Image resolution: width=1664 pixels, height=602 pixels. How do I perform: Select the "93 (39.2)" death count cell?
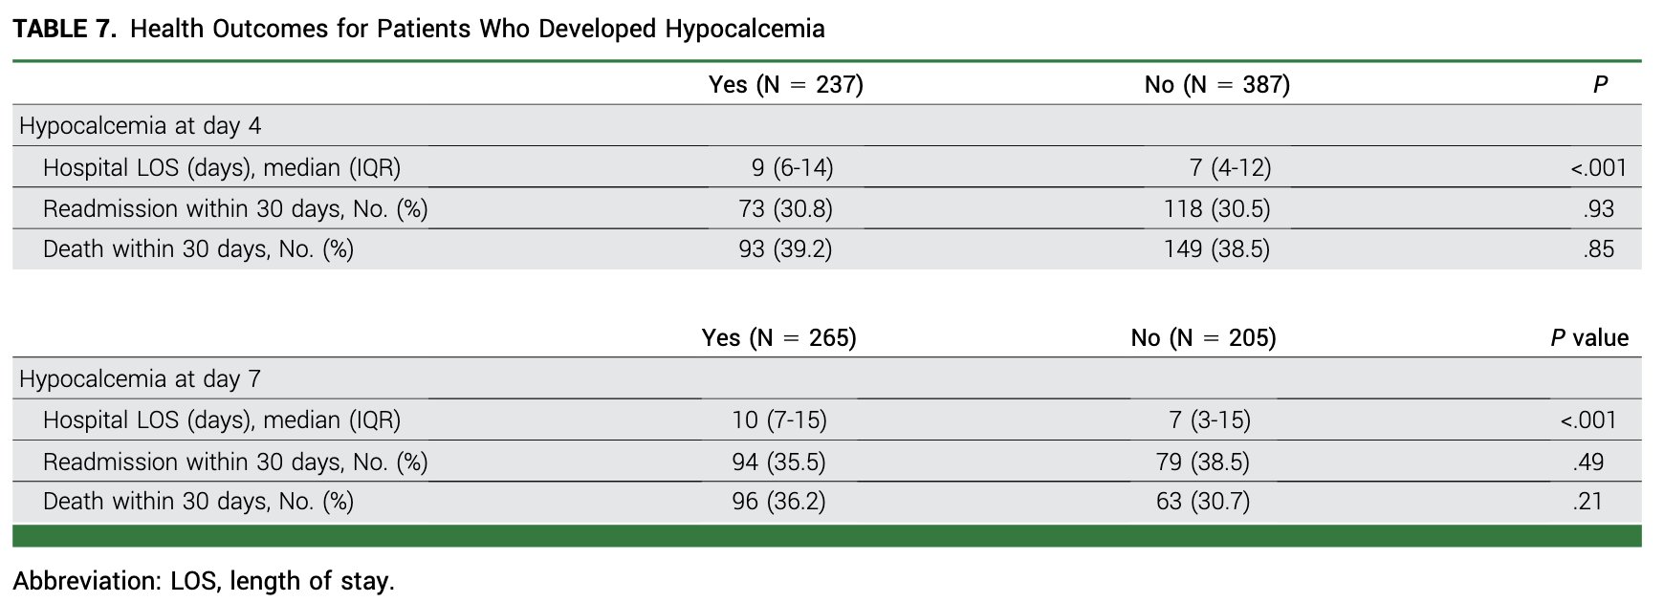coord(785,249)
